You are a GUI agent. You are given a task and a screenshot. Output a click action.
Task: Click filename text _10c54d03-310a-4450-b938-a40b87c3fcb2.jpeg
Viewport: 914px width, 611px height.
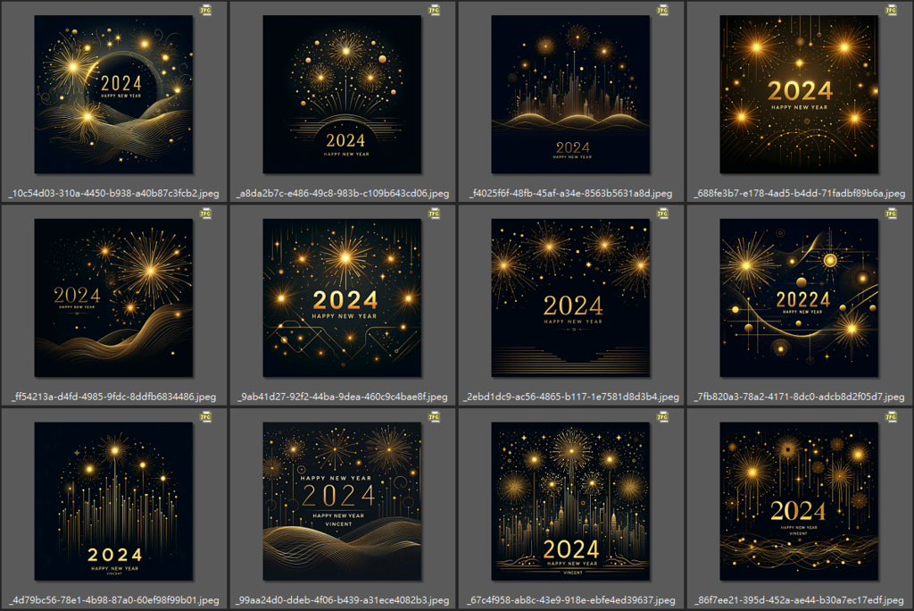[113, 193]
